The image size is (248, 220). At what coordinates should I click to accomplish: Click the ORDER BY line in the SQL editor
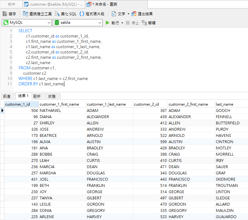[x=41, y=84]
